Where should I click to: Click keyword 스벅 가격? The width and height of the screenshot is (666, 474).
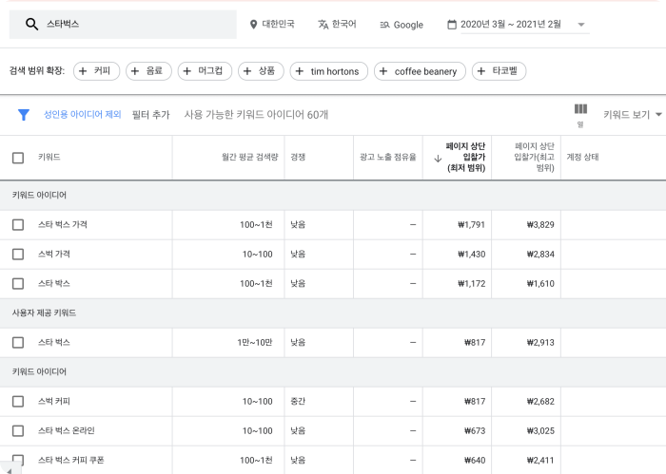coord(54,254)
